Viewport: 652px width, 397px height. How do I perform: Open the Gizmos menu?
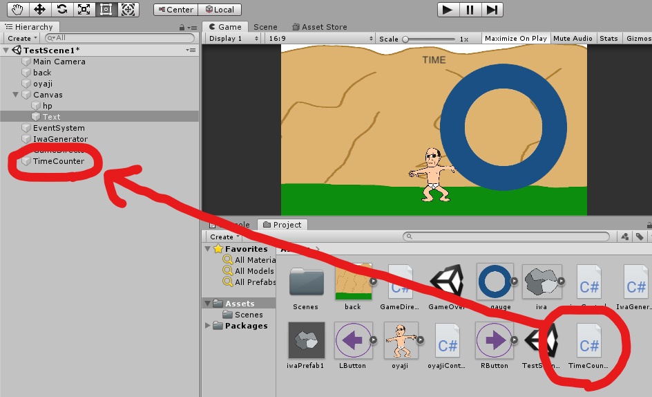638,38
